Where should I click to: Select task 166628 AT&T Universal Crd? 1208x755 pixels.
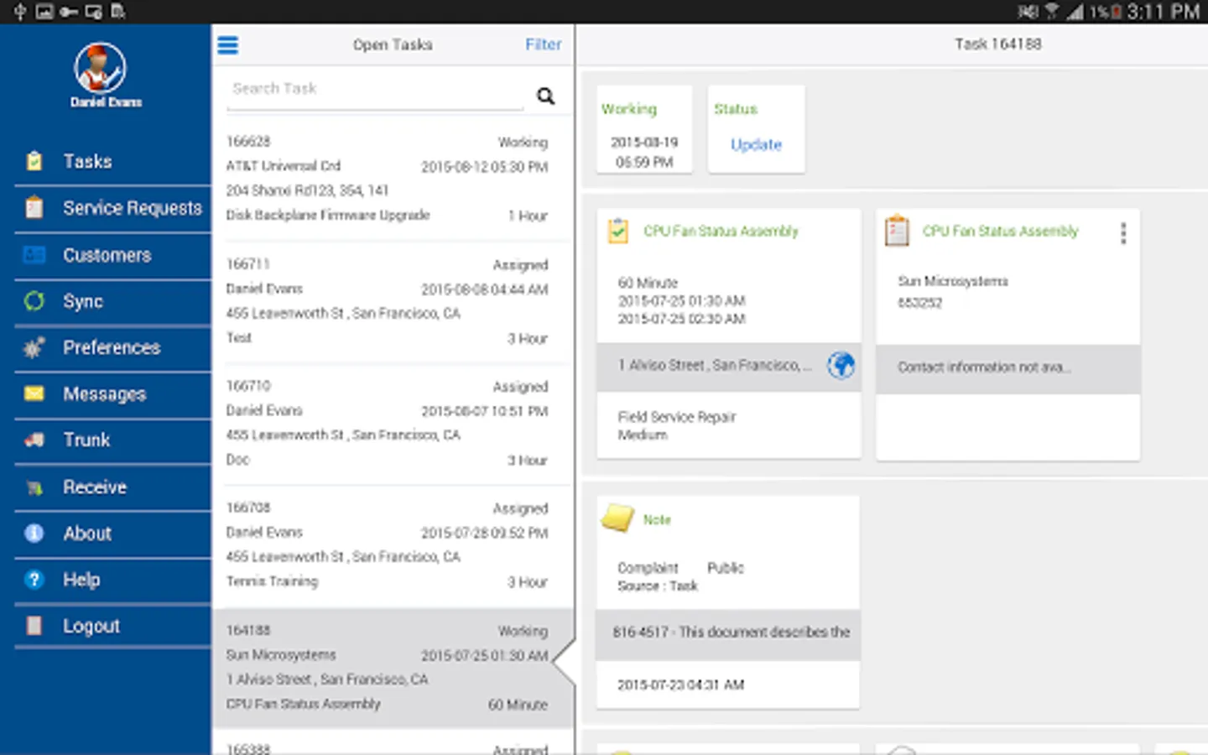point(393,178)
